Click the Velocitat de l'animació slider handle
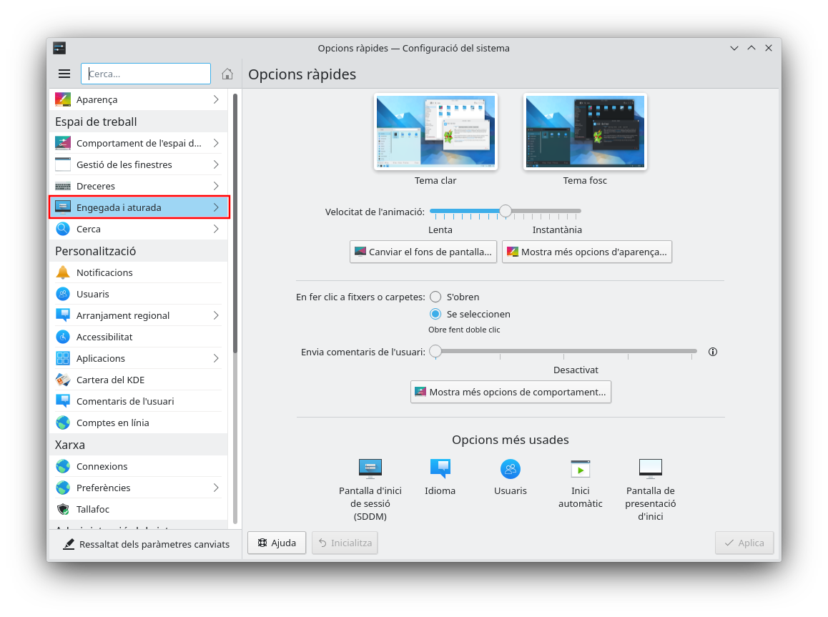The width and height of the screenshot is (828, 617). [x=506, y=211]
